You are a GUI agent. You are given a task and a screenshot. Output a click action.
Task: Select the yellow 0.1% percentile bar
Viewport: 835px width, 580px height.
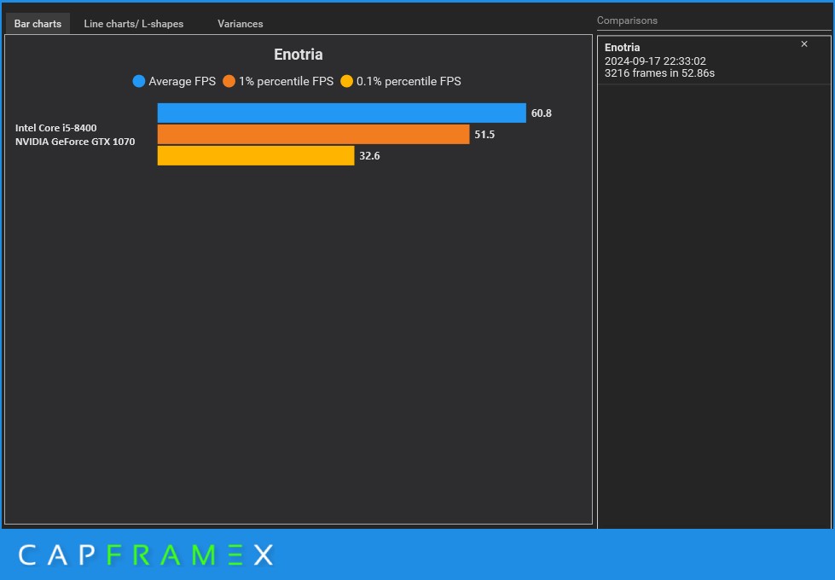pyautogui.click(x=256, y=155)
